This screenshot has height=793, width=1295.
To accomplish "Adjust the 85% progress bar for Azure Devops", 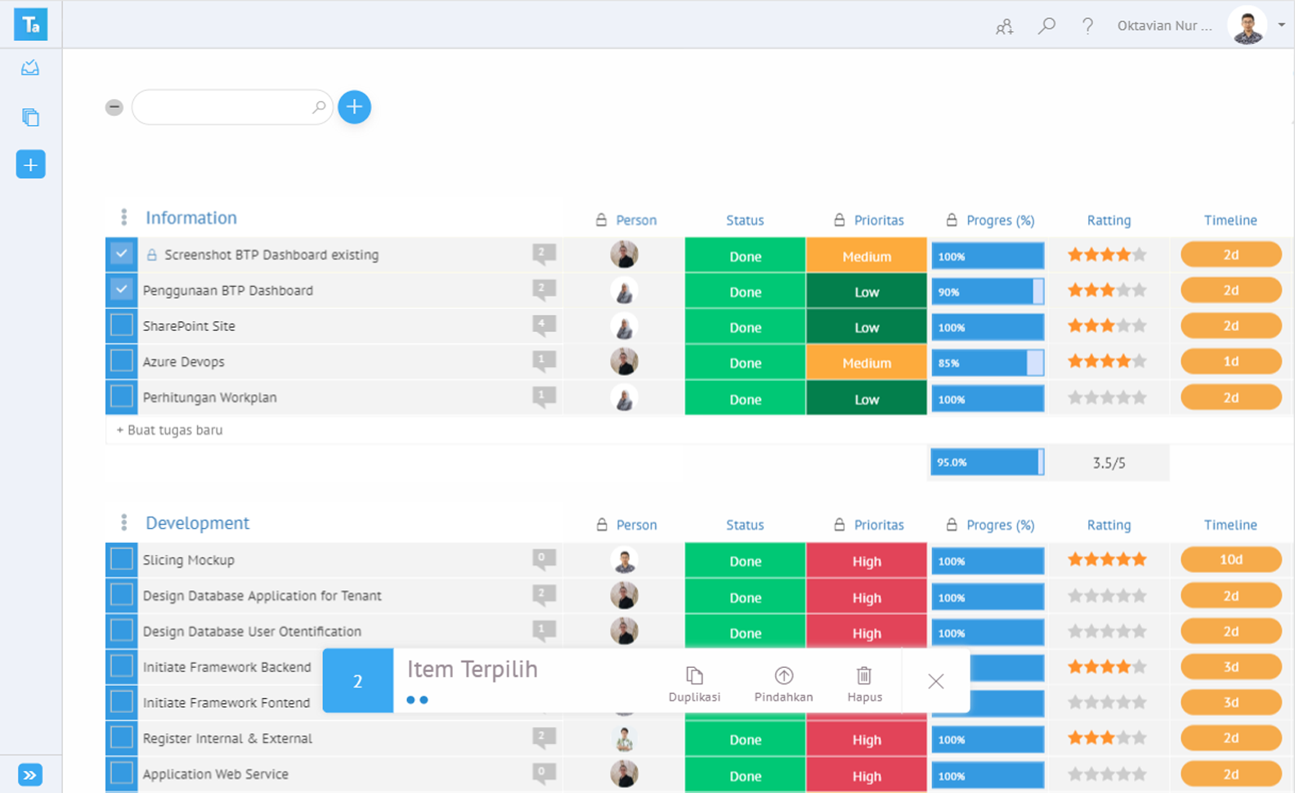I will [988, 363].
